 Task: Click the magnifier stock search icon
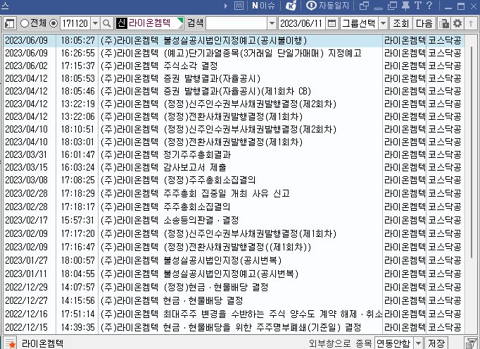(106, 23)
